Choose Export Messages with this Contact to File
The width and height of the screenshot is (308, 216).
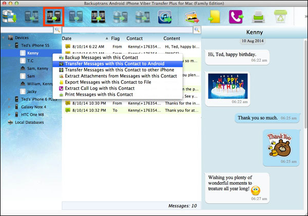(x=118, y=82)
